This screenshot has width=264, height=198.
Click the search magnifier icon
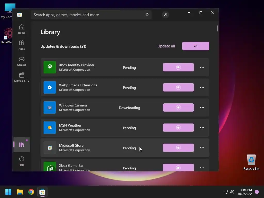(147, 15)
